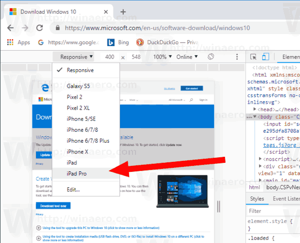Expand the div class element node
The height and width of the screenshot is (243, 300).
(x=260, y=166)
